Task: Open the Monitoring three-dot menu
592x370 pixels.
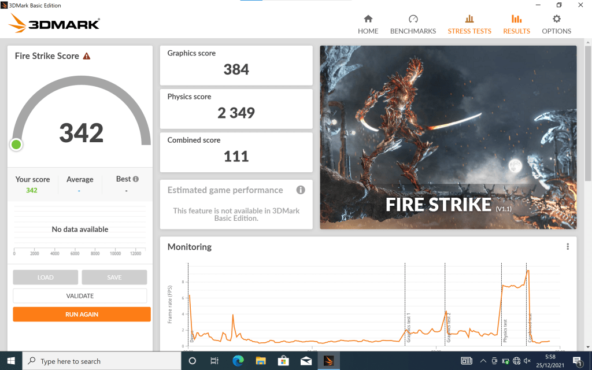Action: (568, 246)
